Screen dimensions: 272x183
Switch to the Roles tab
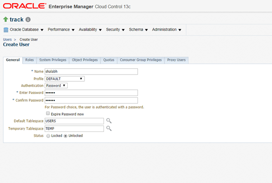pyautogui.click(x=29, y=60)
